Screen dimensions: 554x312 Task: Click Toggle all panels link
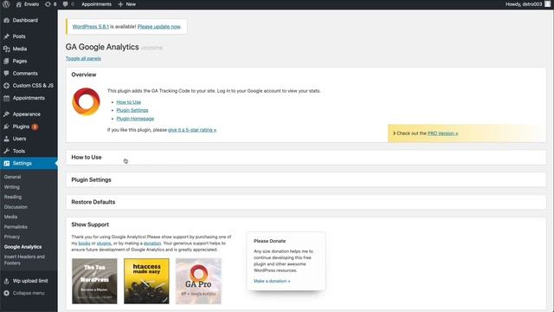click(x=83, y=59)
